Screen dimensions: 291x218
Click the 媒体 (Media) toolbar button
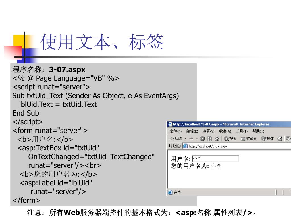267,139
